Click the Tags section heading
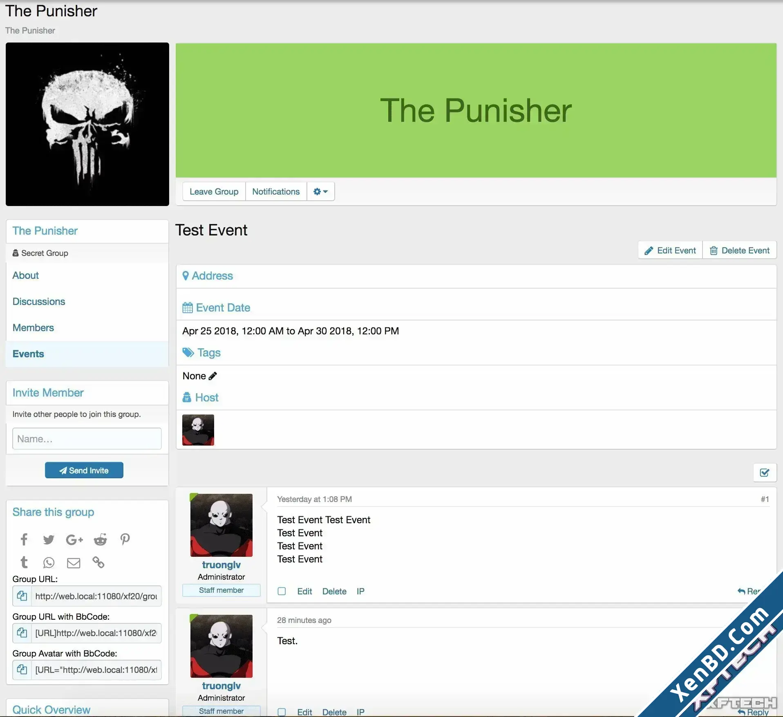783x717 pixels. point(201,353)
